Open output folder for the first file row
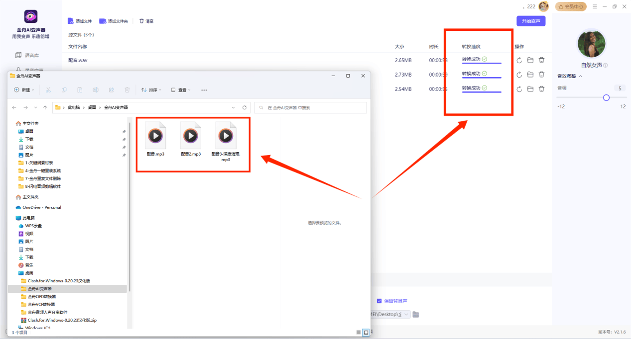 530,60
